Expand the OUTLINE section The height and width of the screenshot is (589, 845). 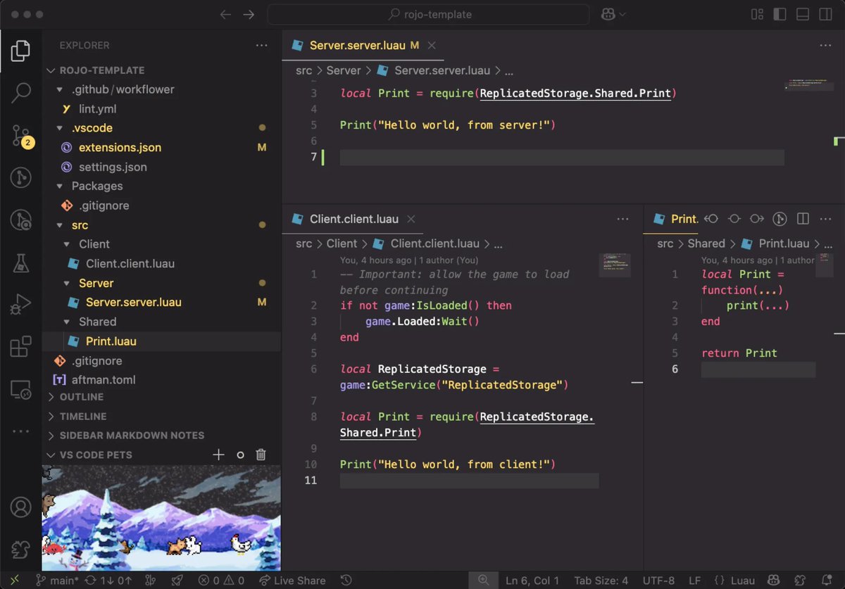82,397
